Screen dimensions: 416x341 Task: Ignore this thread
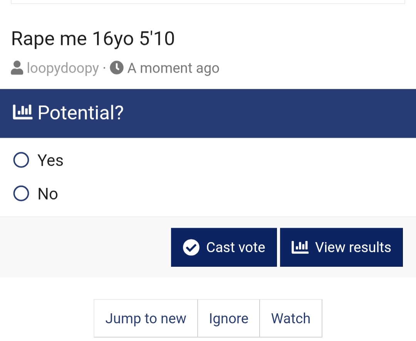point(228,319)
